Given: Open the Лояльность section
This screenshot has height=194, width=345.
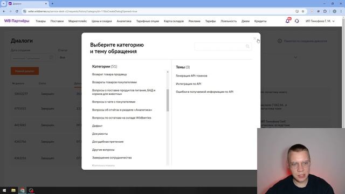Looking at the screenshot, I should (229, 21).
